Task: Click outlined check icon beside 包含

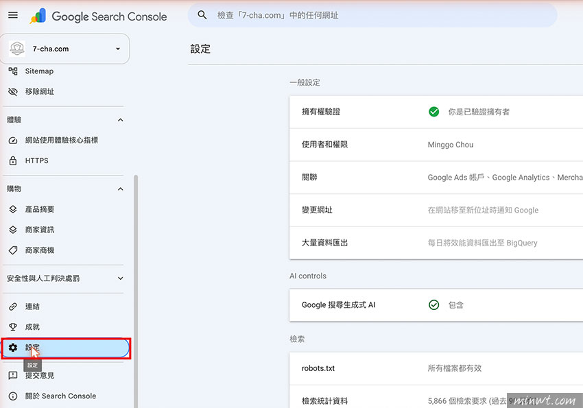Action: [x=433, y=304]
